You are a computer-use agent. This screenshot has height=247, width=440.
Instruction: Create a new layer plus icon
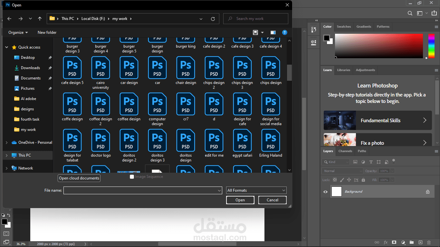point(420,242)
